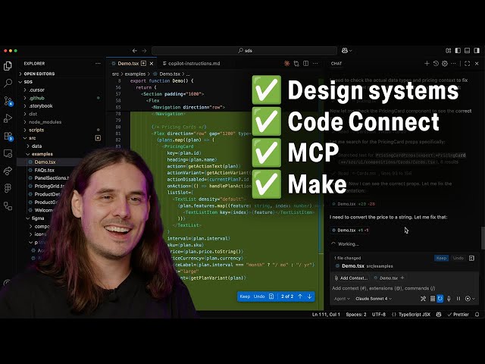
Task: Keep all changes in chat panel
Action: pos(441,258)
